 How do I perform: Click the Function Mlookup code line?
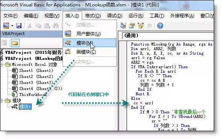point(171,44)
